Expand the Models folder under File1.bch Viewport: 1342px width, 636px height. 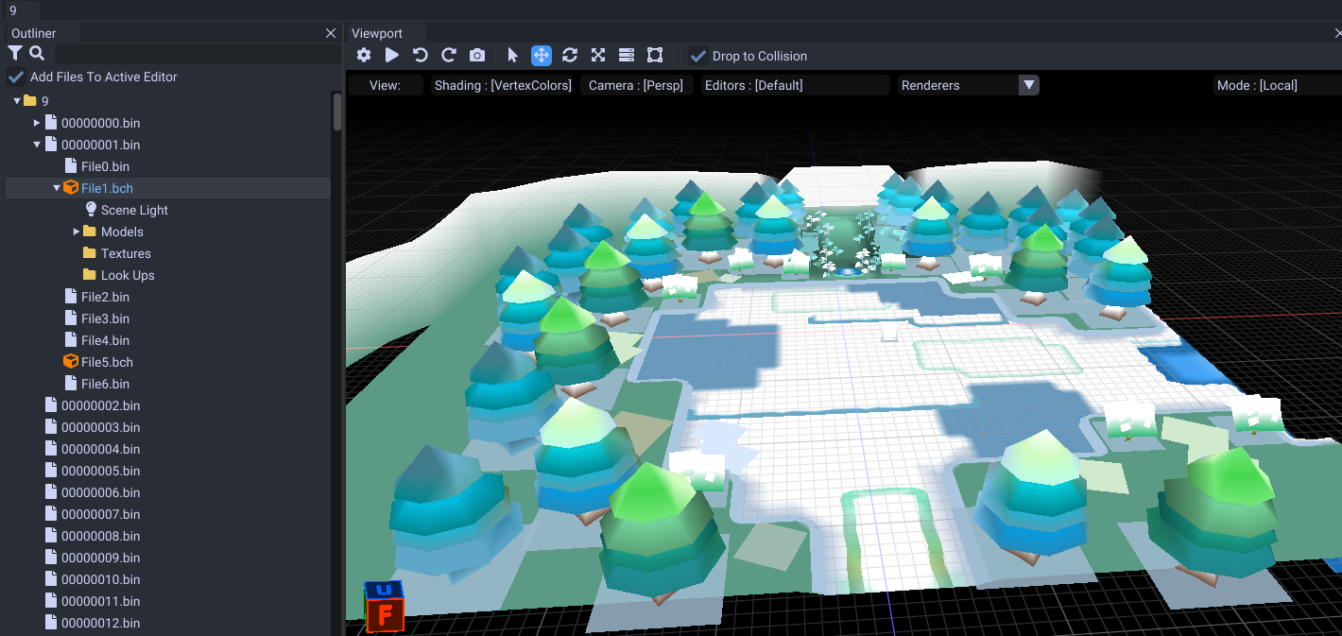point(77,232)
